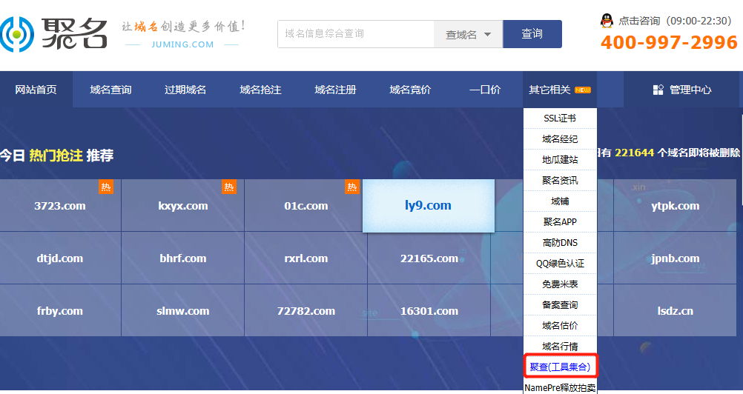The image size is (743, 394).
Task: Click the QQ penguin consultation icon
Action: pyautogui.click(x=607, y=20)
